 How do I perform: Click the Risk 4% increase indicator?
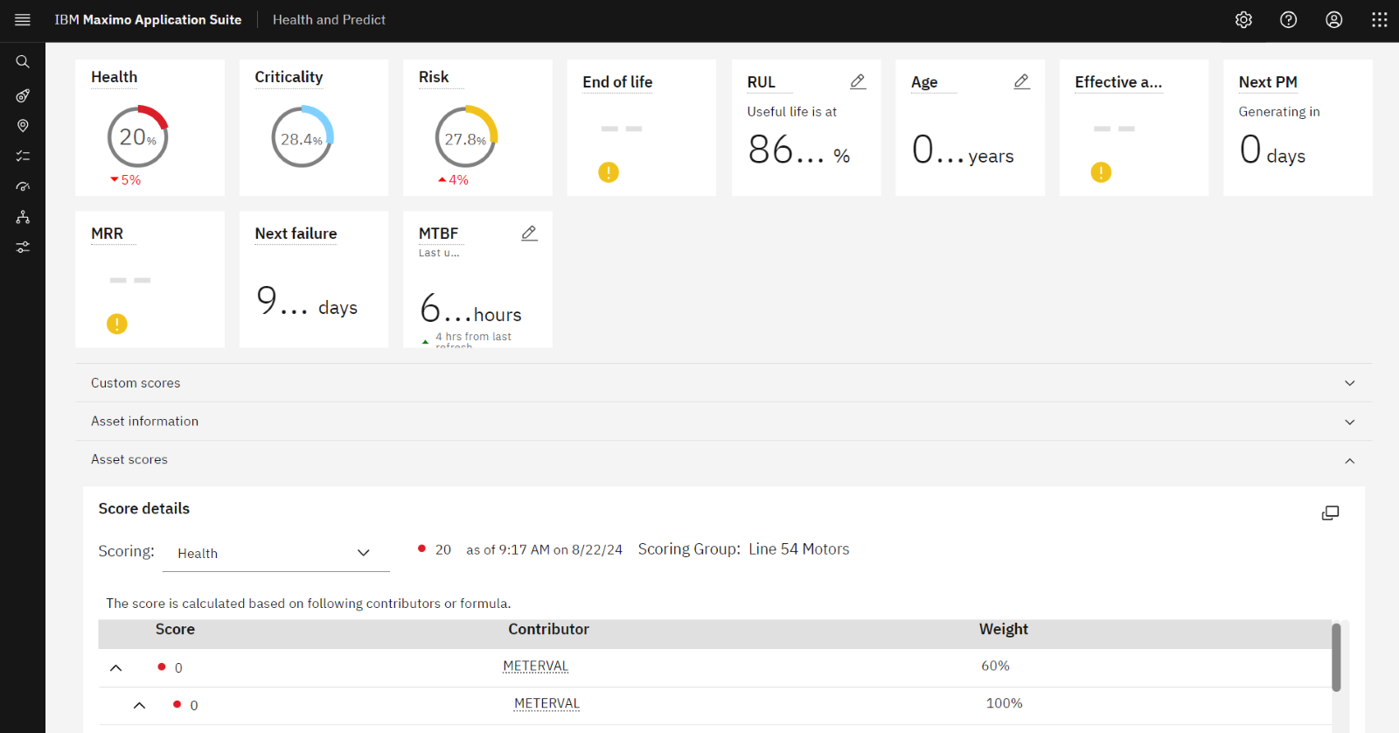454,180
